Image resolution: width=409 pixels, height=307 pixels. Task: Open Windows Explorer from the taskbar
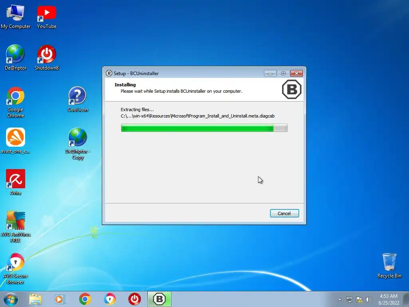pyautogui.click(x=36, y=299)
